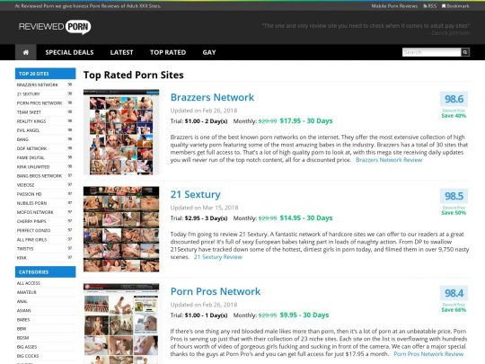The image size is (485, 364).
Task: Select Cherry Pimps in sidebar list
Action: (31, 221)
